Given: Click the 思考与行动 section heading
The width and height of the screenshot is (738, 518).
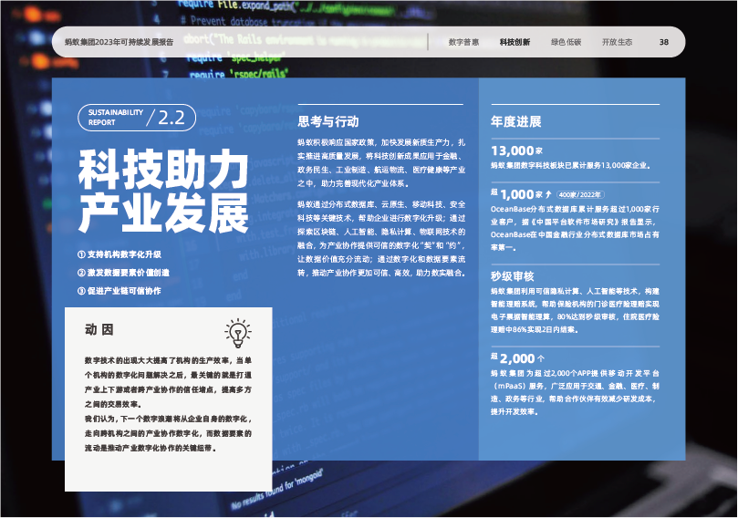Looking at the screenshot, I should click(328, 121).
